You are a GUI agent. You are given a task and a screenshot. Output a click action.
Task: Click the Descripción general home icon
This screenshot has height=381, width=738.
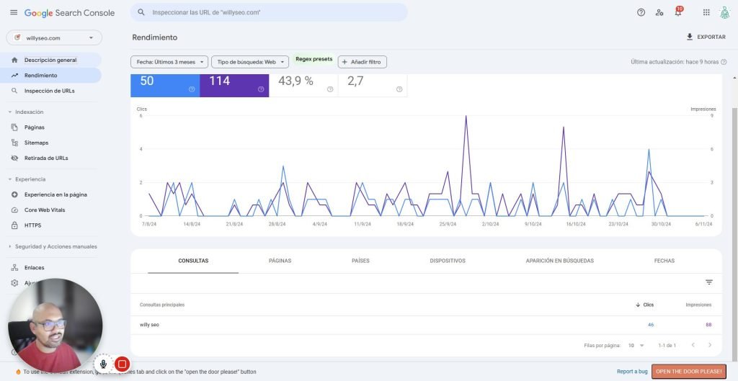tap(14, 60)
